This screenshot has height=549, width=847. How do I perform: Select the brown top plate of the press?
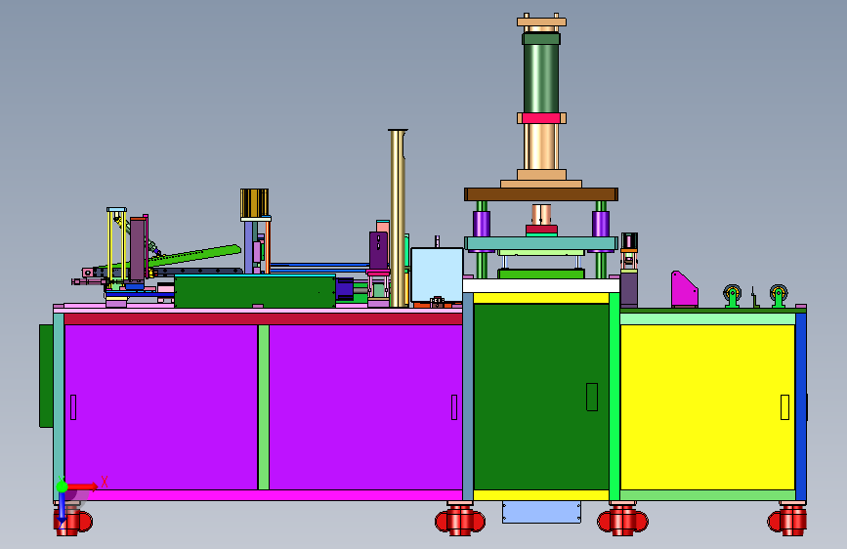click(x=540, y=194)
